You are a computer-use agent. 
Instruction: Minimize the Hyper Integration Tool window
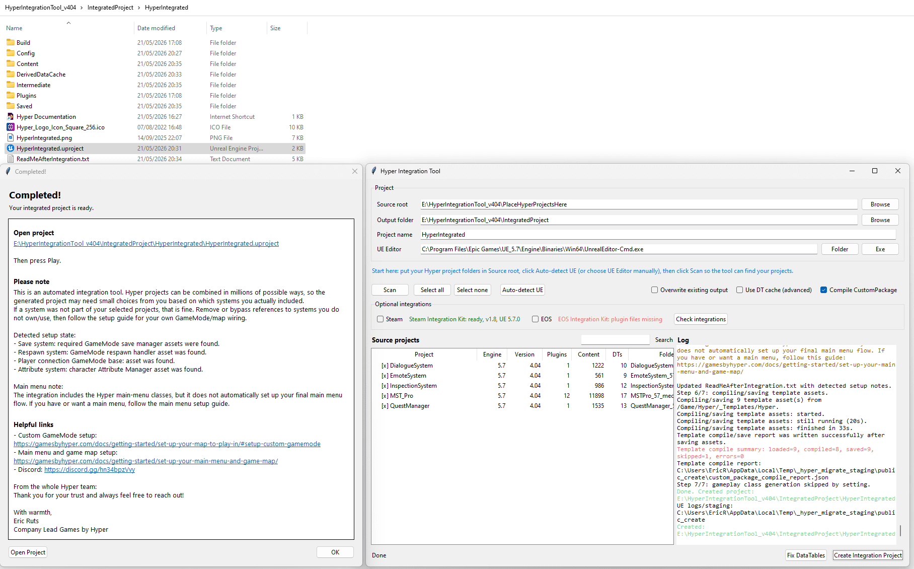pyautogui.click(x=852, y=171)
